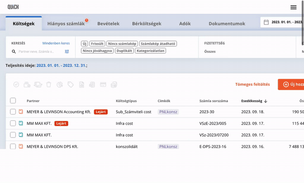The width and height of the screenshot is (304, 183).
Task: Open the Adók tab
Action: tap(185, 23)
